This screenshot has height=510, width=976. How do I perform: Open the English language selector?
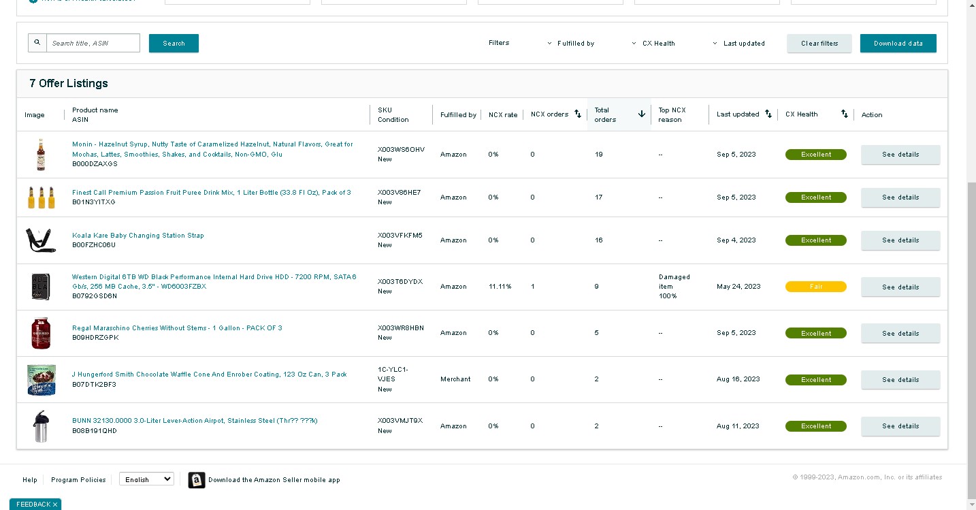(146, 479)
